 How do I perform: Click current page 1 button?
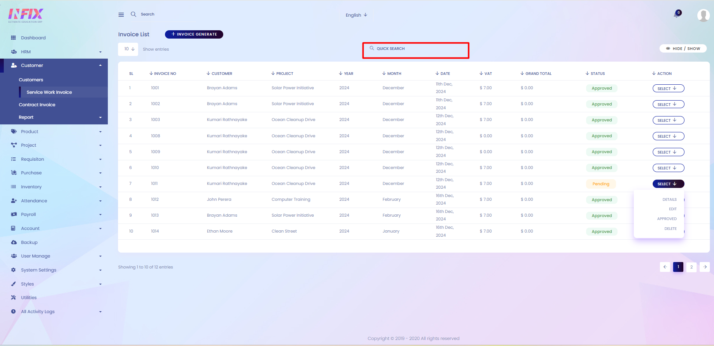tap(678, 267)
